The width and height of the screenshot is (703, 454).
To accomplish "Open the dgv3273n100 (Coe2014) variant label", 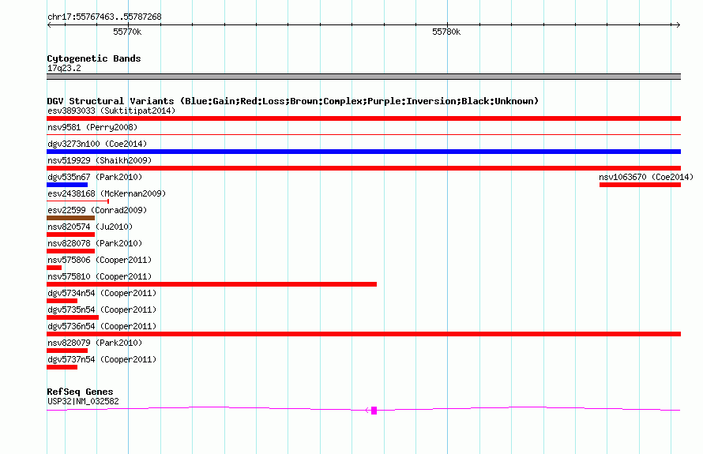I will (97, 144).
